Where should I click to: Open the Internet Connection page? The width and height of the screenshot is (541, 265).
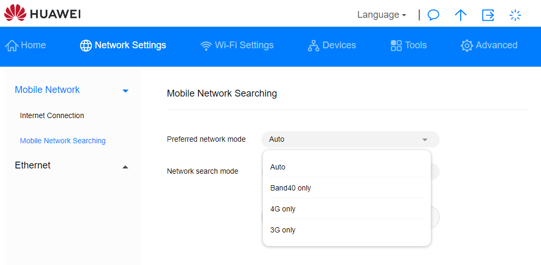coord(52,115)
